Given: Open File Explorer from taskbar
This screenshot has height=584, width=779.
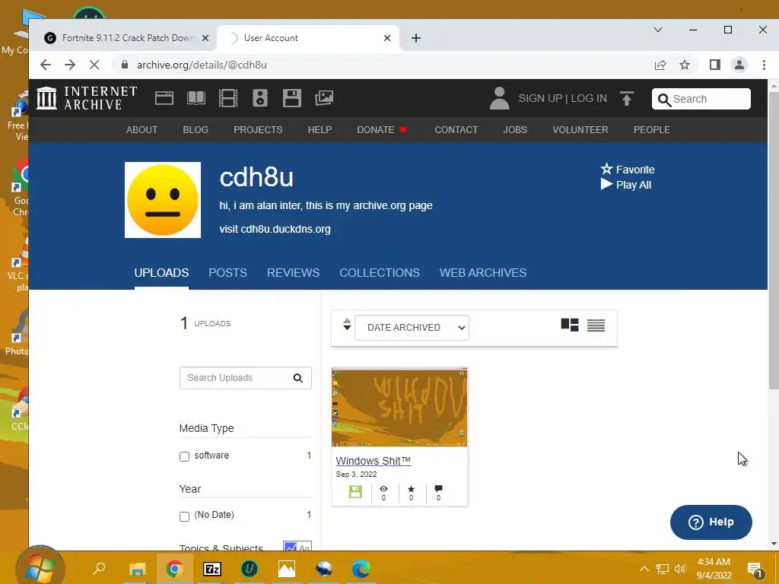Looking at the screenshot, I should pos(138,569).
